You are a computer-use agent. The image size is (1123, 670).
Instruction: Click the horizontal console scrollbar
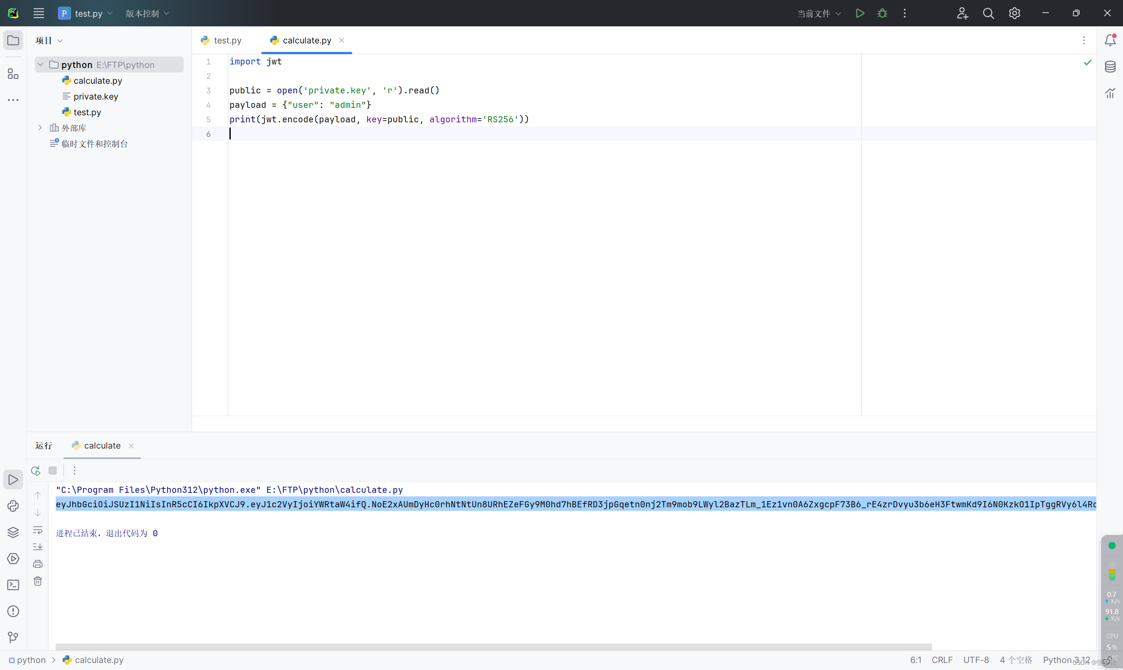[x=493, y=646]
